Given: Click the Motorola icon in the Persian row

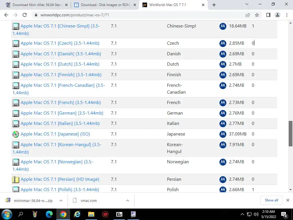Looking at the screenshot, I should point(223,180).
